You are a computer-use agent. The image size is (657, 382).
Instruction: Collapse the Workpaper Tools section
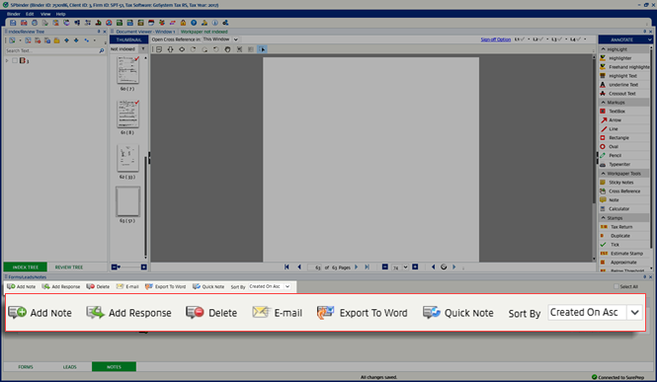tap(604, 173)
